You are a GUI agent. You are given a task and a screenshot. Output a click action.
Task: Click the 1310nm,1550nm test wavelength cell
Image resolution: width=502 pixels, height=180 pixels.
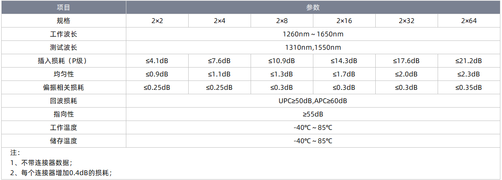[x=313, y=47]
